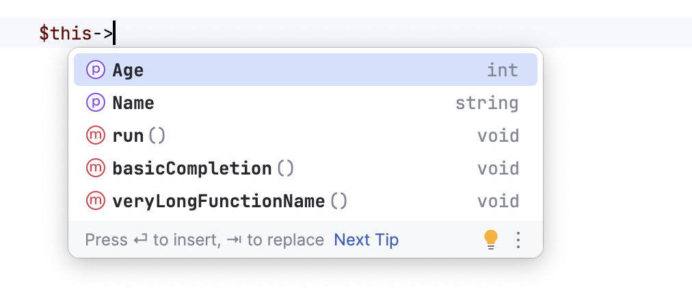692x300 pixels.
Task: Click the method icon beside run()
Action: pos(94,136)
